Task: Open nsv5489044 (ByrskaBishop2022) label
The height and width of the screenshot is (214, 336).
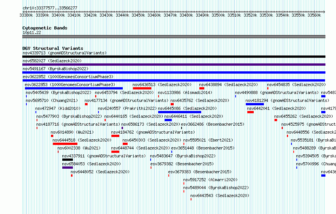Action: coord(216,188)
